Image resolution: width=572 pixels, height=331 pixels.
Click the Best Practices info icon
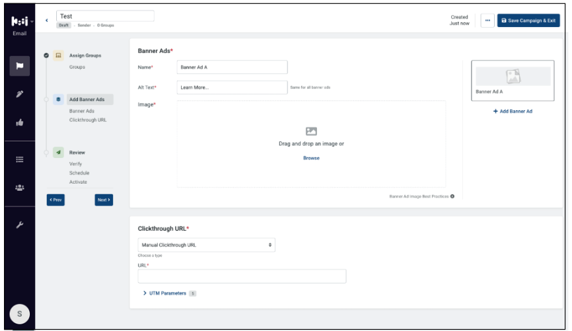[x=452, y=196]
